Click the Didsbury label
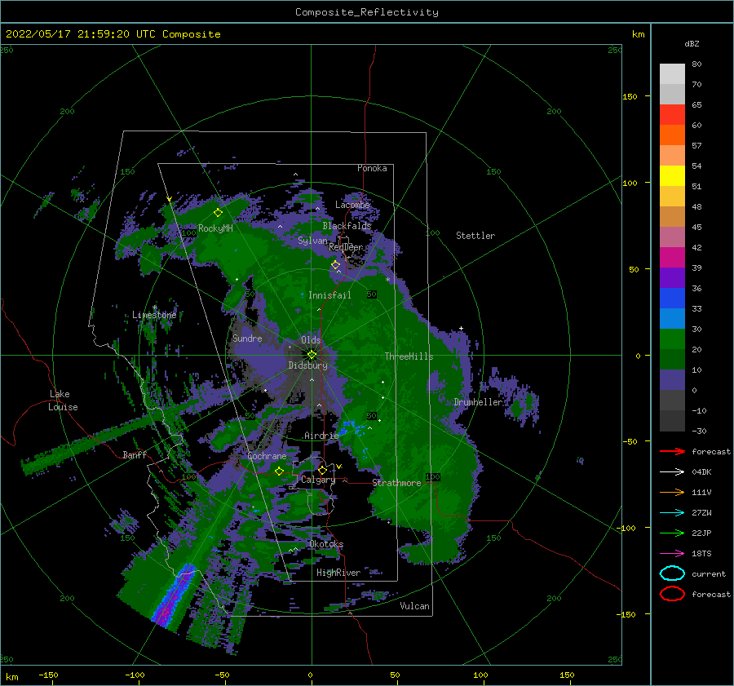The image size is (734, 686). click(x=308, y=365)
